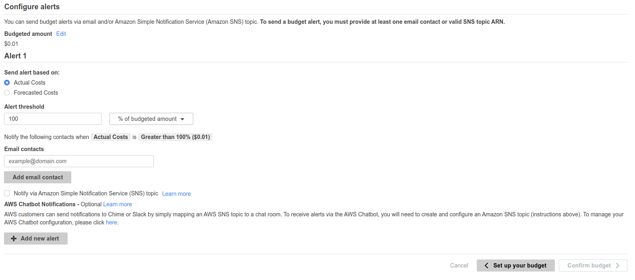Click Cancel at the bottom
This screenshot has width=635, height=280.
(459, 265)
